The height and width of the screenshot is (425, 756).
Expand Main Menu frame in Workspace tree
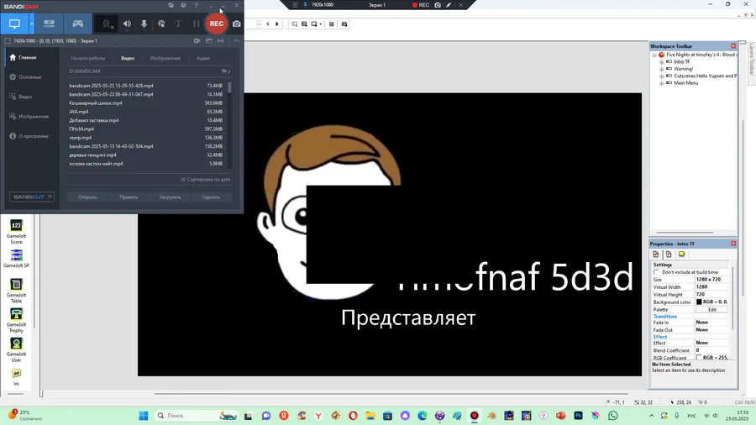[x=662, y=83]
